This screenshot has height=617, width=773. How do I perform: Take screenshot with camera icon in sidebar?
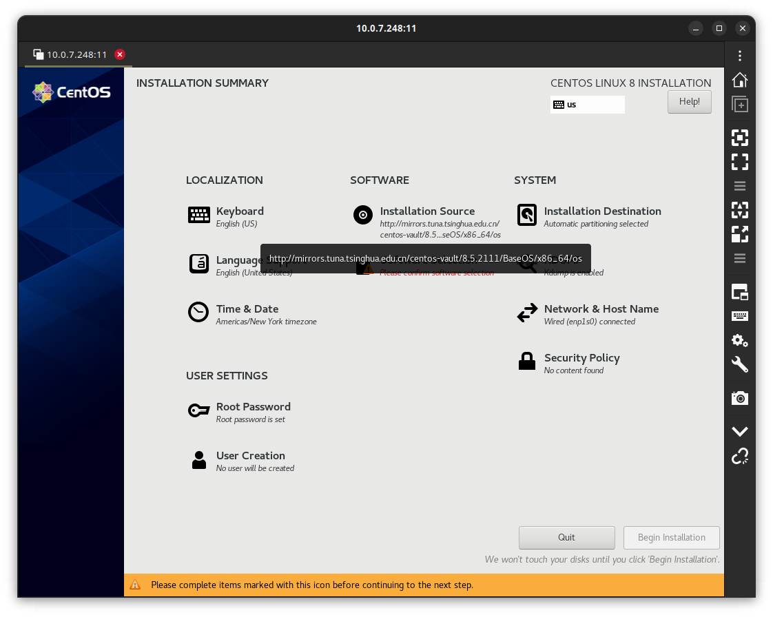coord(740,398)
